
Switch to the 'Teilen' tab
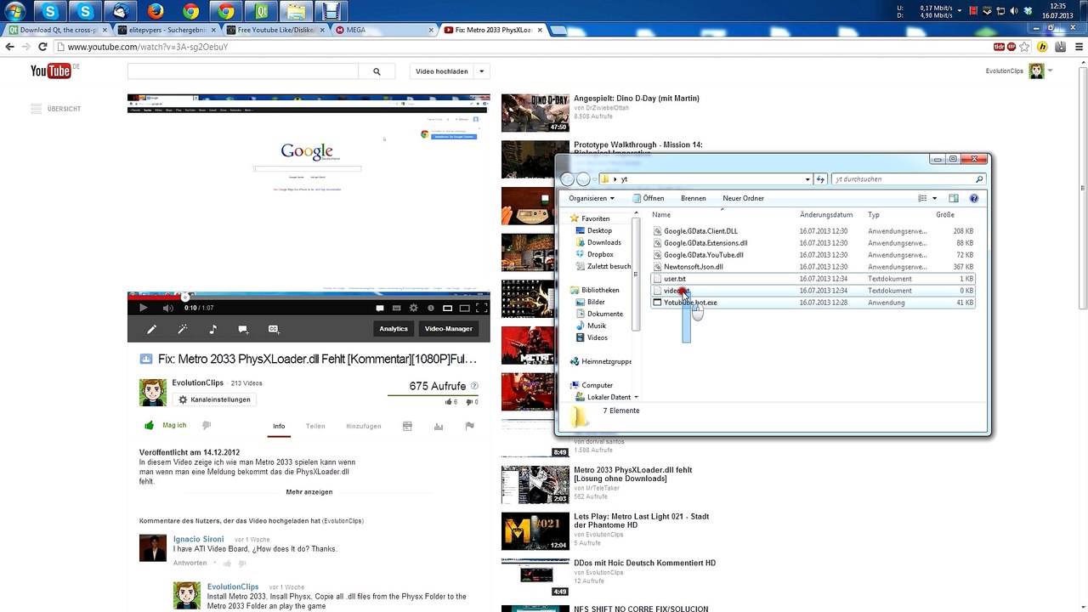(315, 426)
